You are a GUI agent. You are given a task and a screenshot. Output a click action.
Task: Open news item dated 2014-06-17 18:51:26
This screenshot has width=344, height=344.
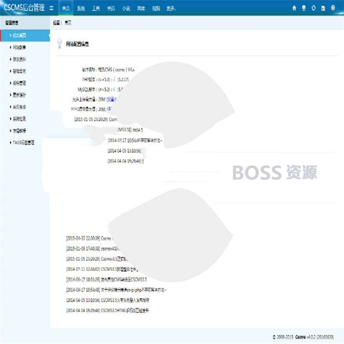(107, 280)
